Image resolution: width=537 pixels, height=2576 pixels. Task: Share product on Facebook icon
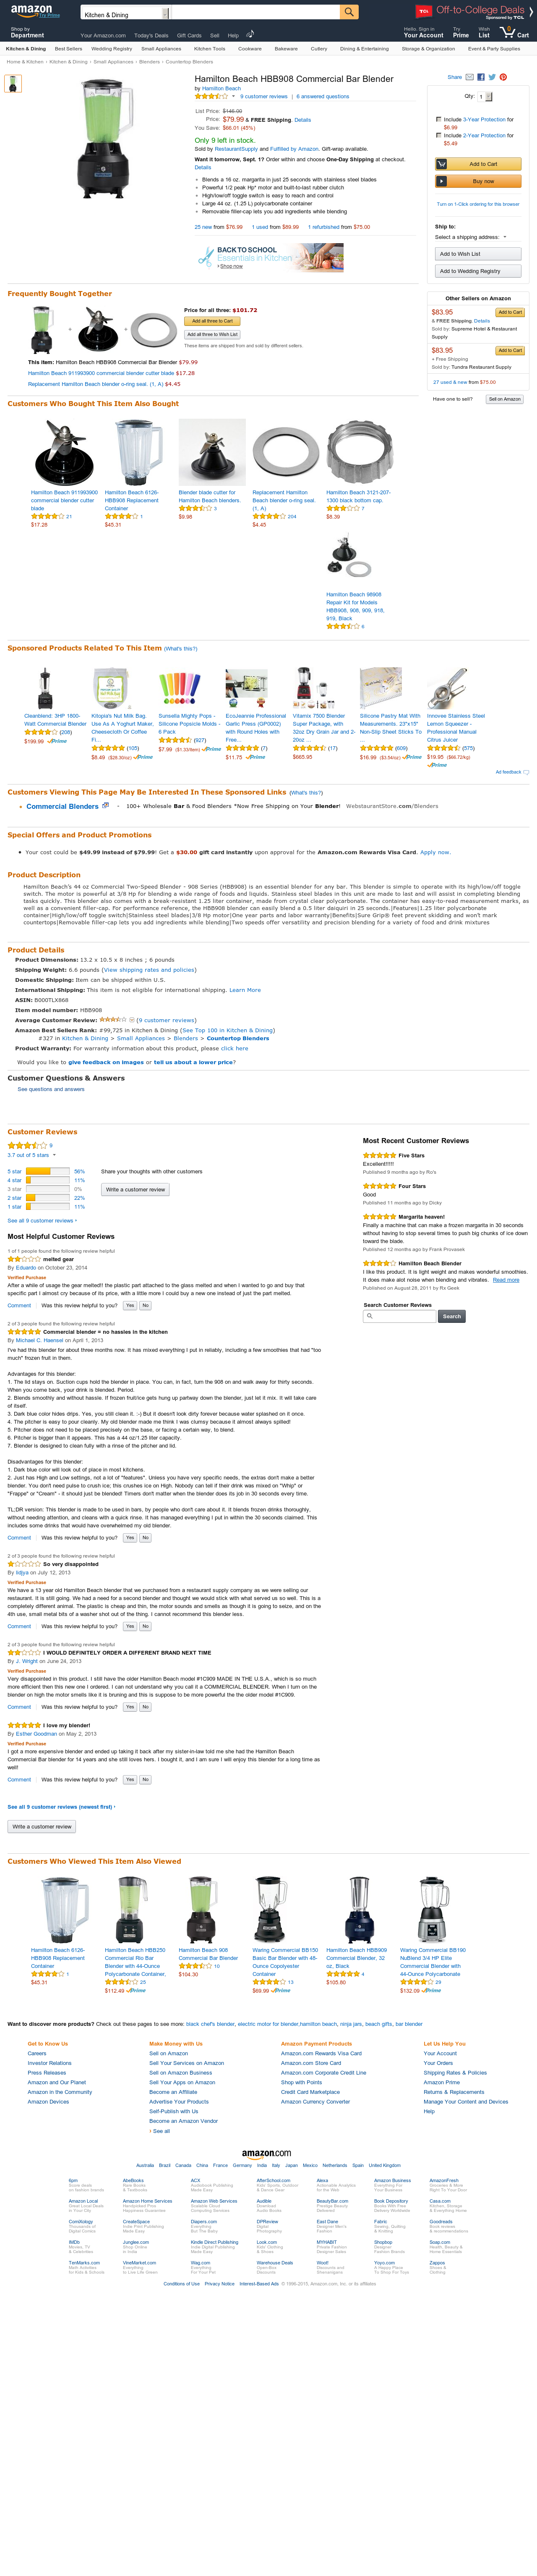pyautogui.click(x=481, y=77)
